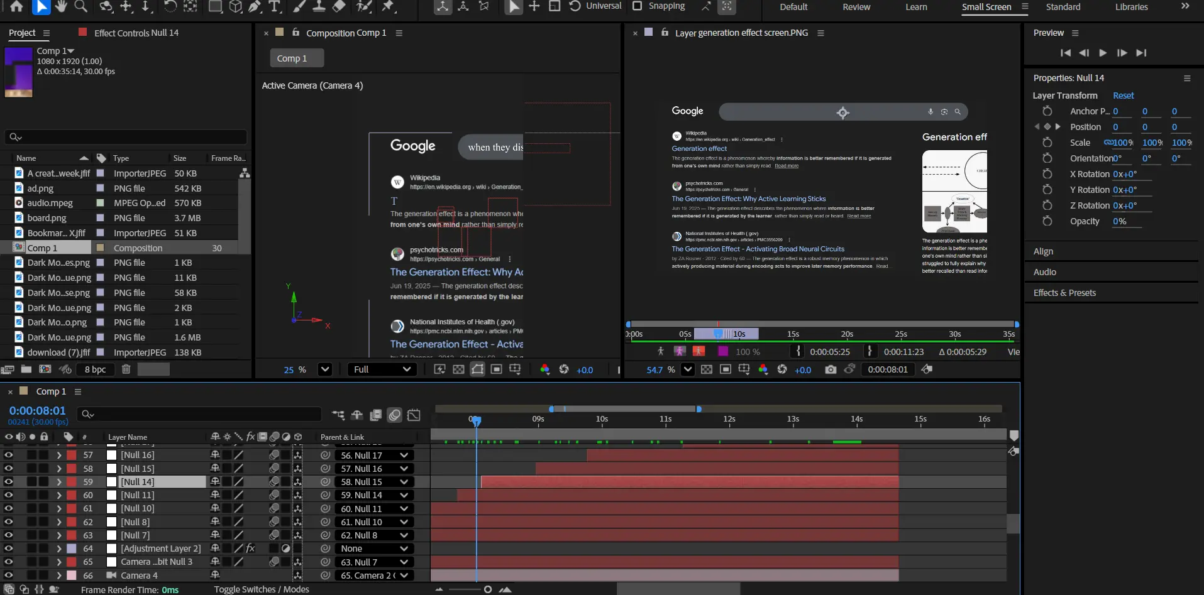1204x595 pixels.
Task: Delete selected project item with trash icon
Action: (x=126, y=369)
